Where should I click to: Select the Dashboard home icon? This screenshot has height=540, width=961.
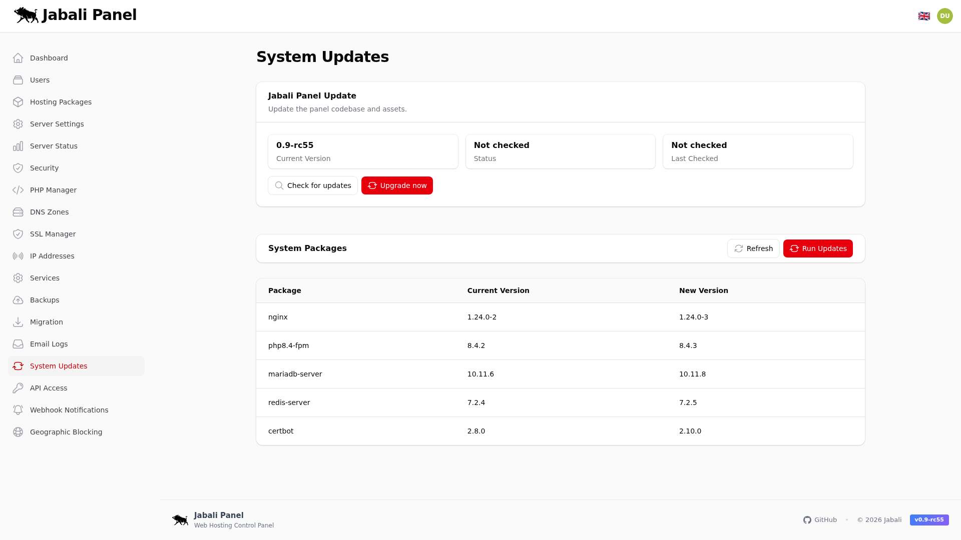pyautogui.click(x=18, y=58)
